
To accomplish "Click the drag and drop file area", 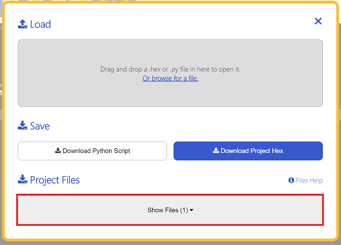I will (170, 73).
